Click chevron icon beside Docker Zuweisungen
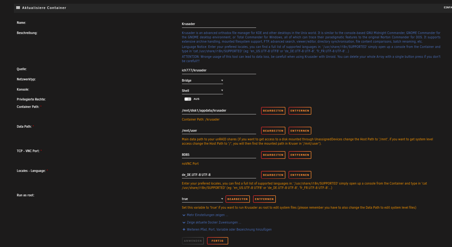This screenshot has width=452, height=247. [x=184, y=222]
